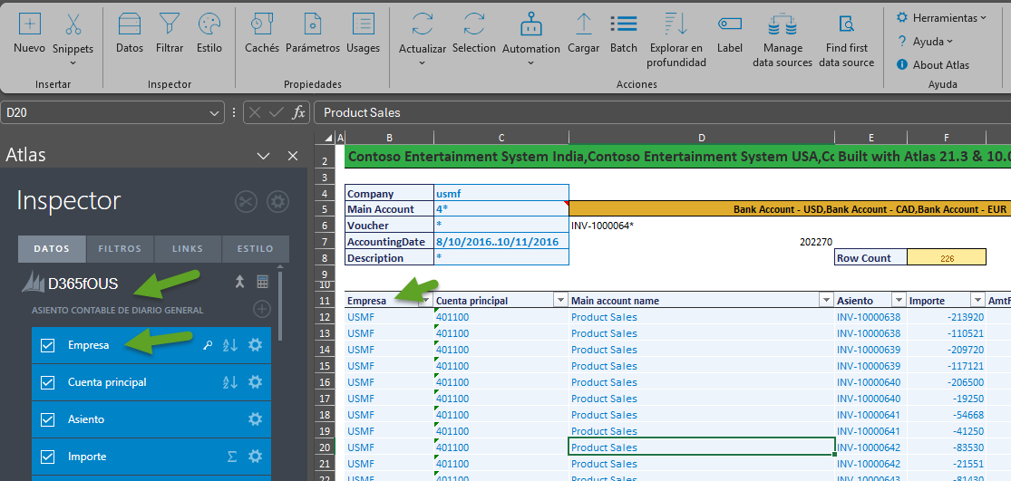
Task: Click the add field plus icon
Action: [261, 310]
